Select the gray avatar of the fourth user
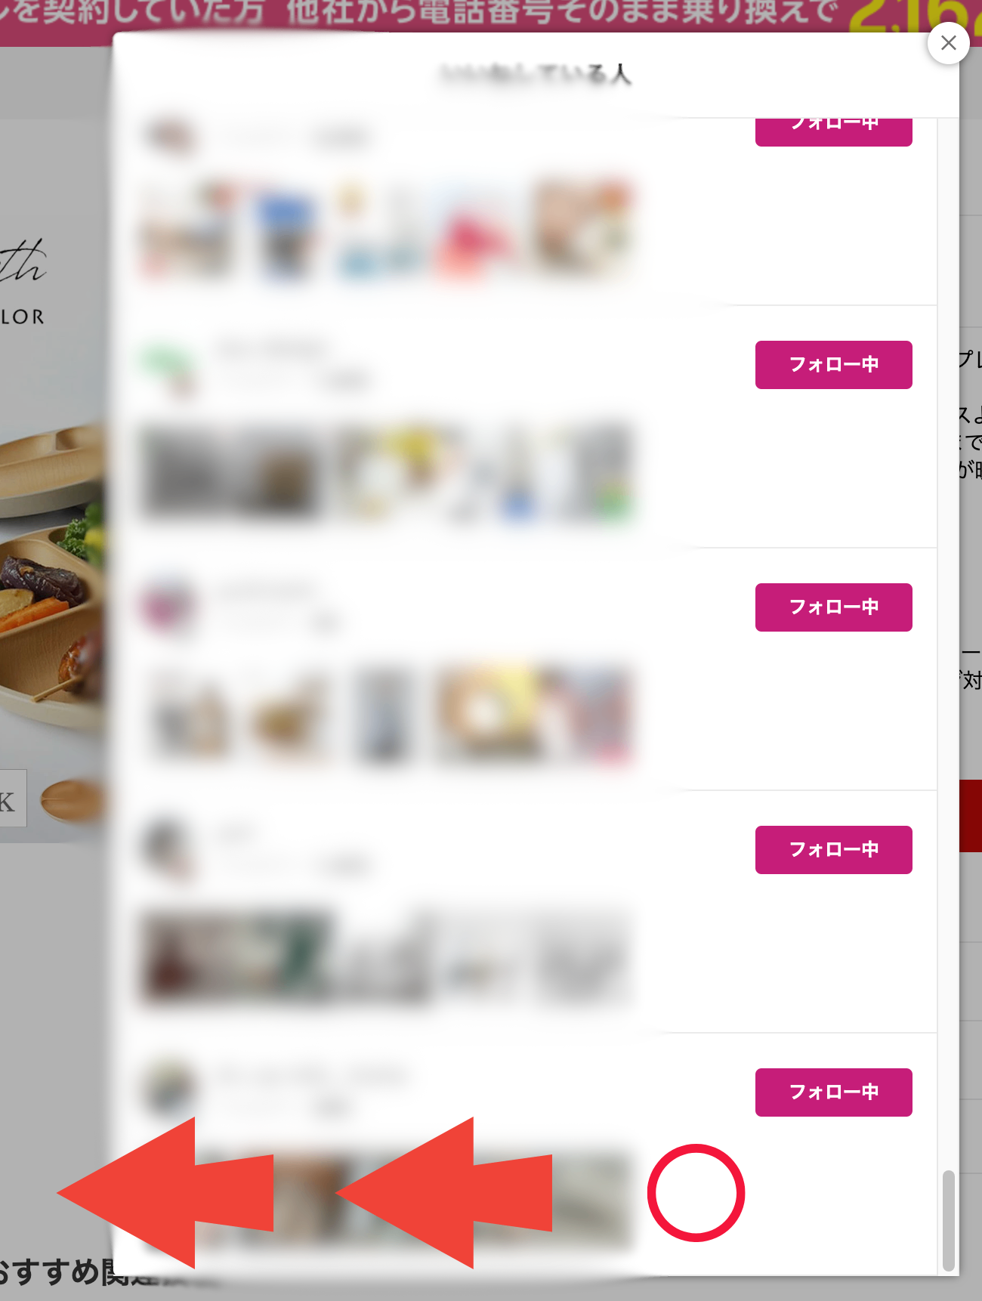Viewport: 982px width, 1301px height. pos(169,849)
